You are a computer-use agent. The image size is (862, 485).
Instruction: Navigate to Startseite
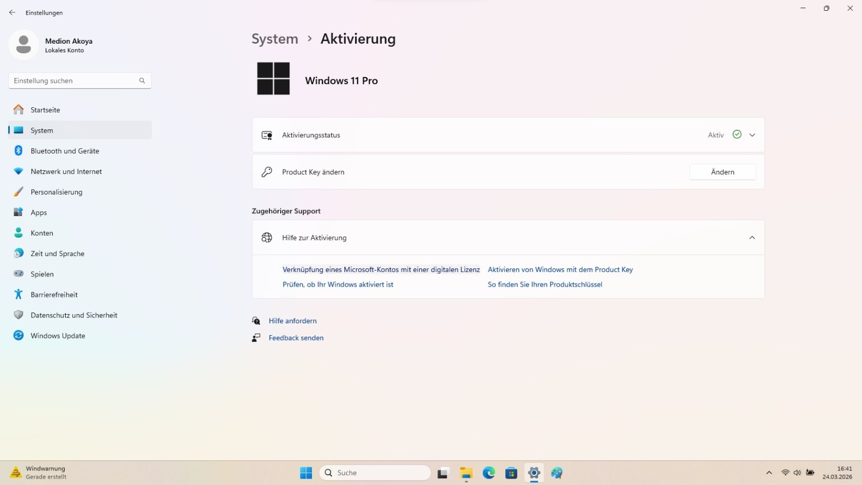[x=80, y=109]
